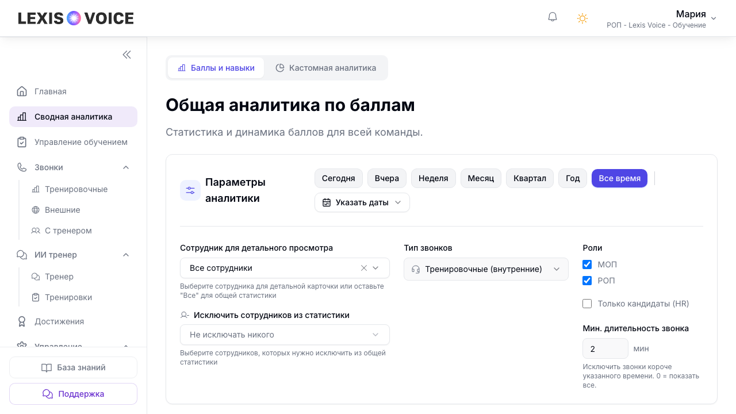This screenshot has height=414, width=736.
Task: Open База знаний button
Action: point(73,367)
